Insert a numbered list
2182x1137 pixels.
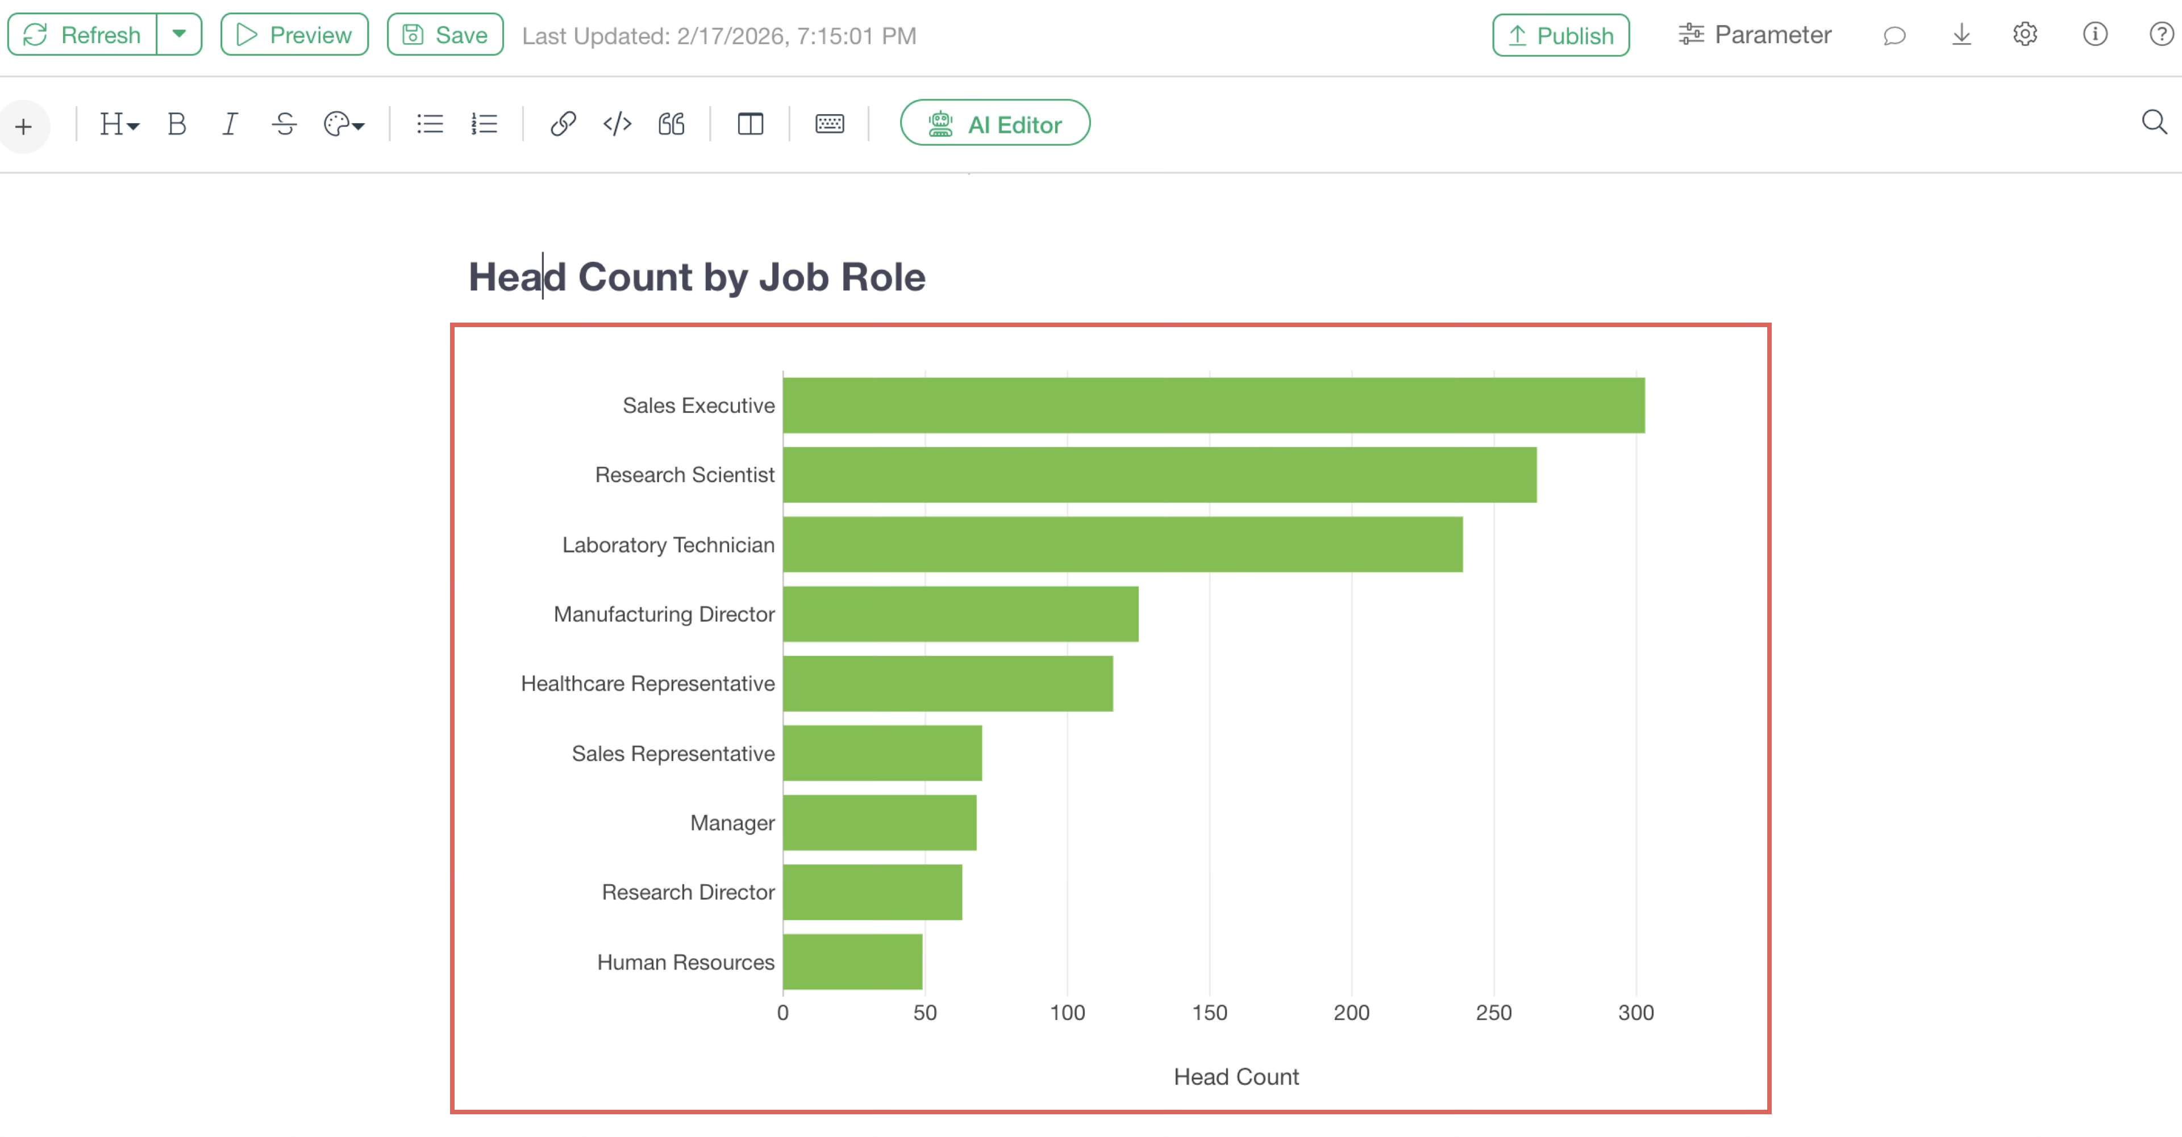click(484, 124)
